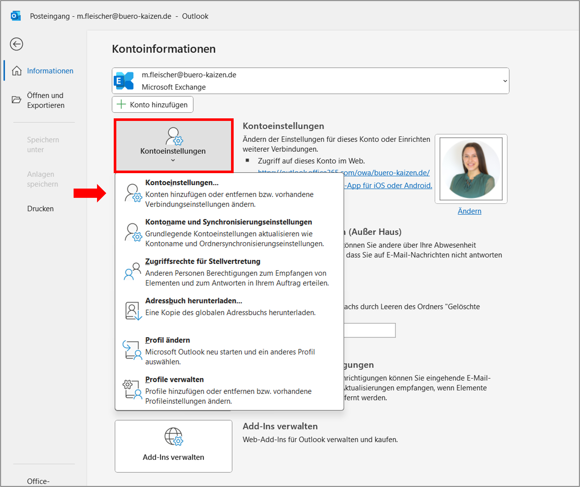This screenshot has height=487, width=580.
Task: Expand the green plus Konto hinzufügen control
Action: coord(121,104)
